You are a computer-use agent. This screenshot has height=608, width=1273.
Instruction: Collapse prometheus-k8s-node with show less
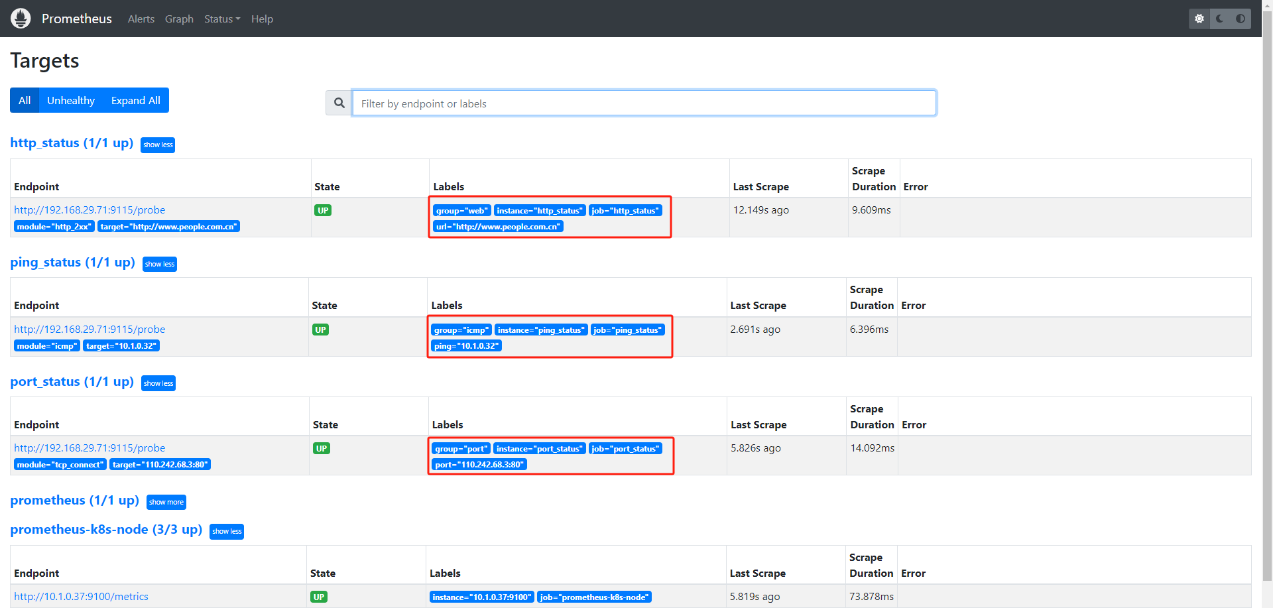tap(227, 531)
